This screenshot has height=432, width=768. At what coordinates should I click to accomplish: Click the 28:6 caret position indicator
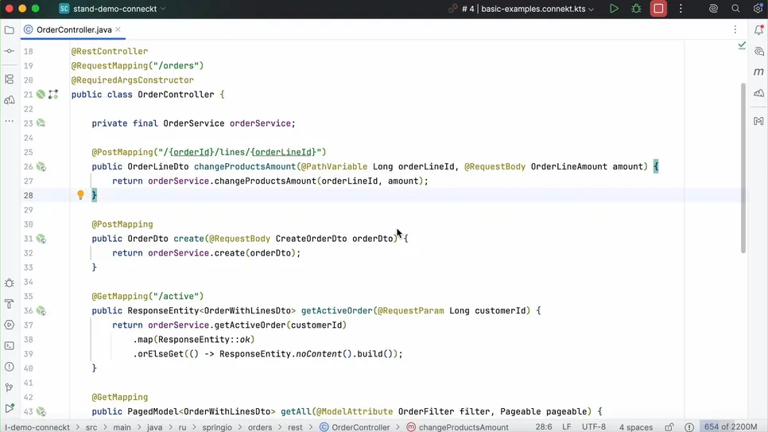coord(544,427)
